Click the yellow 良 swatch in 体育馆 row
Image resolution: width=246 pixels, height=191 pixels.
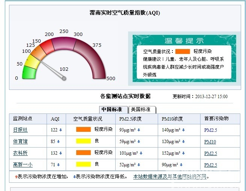click(x=83, y=141)
